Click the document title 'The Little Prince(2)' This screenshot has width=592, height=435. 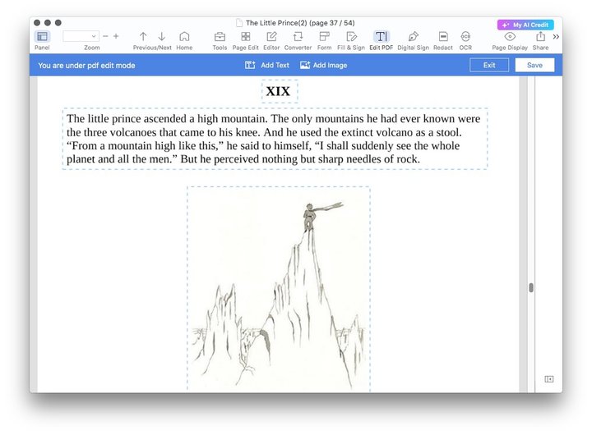tap(276, 23)
